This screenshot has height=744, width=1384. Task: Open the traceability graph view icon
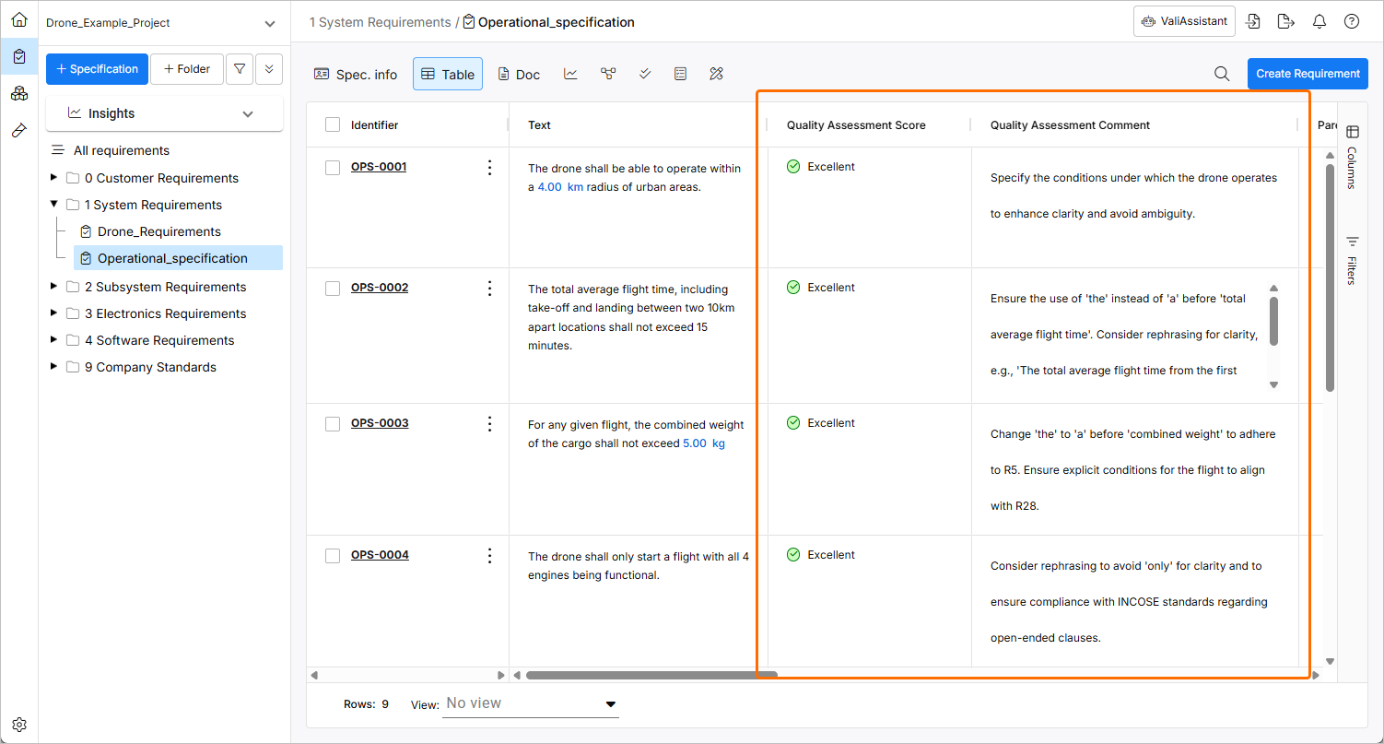(x=607, y=74)
